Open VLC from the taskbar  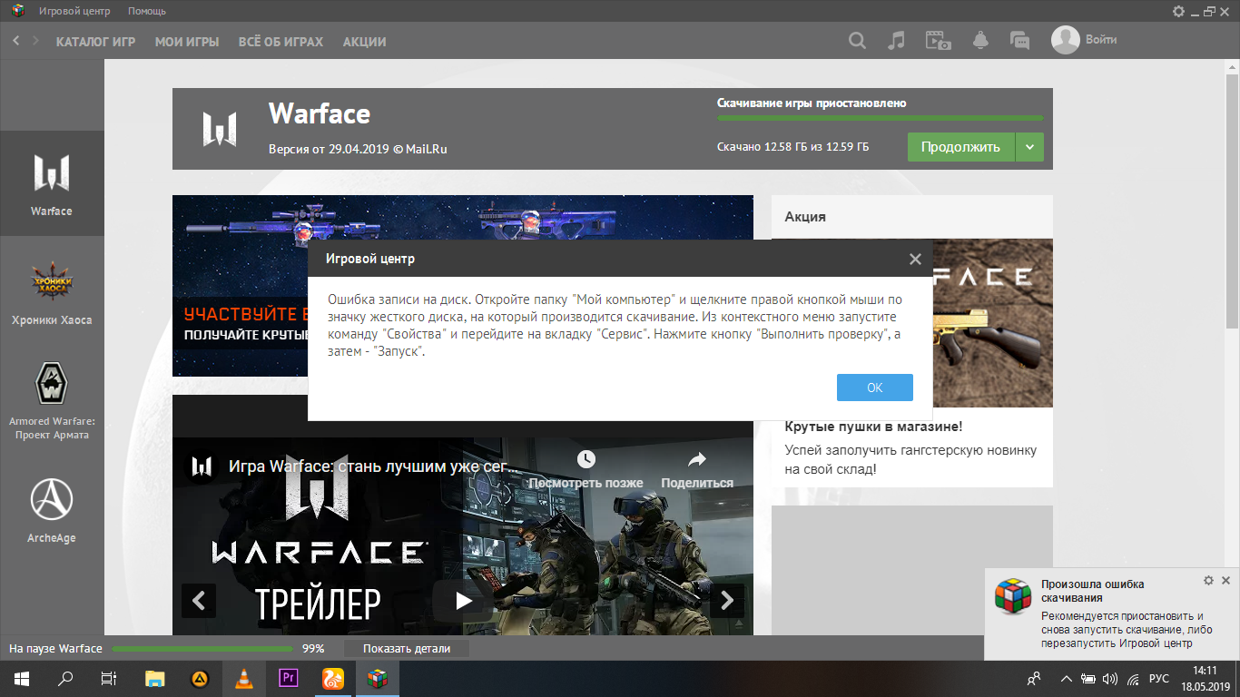point(243,678)
